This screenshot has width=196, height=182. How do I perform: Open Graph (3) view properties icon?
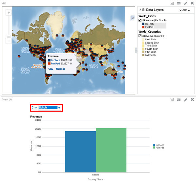click(179, 100)
